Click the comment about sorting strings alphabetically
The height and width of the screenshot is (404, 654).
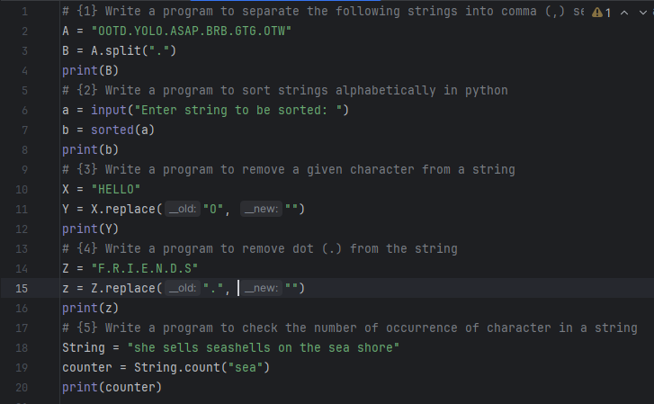285,90
